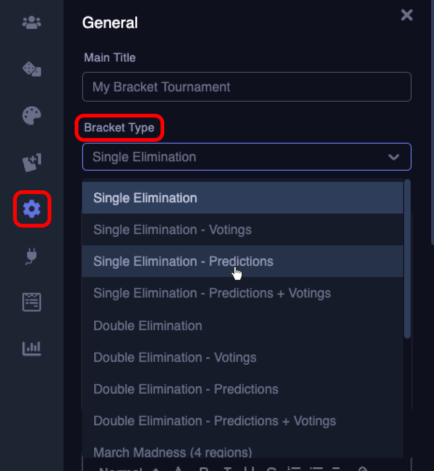Click the dropdown list scrollbar thumb

407,259
